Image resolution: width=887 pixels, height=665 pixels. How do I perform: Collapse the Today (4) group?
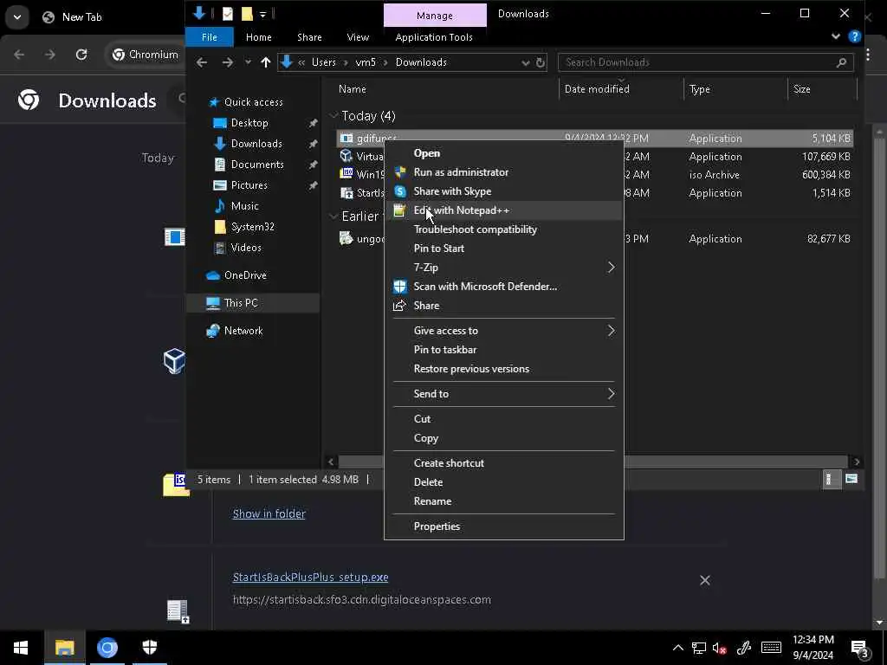(333, 116)
